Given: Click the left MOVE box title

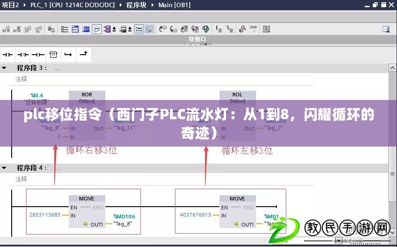Looking at the screenshot, I should pyautogui.click(x=86, y=199).
